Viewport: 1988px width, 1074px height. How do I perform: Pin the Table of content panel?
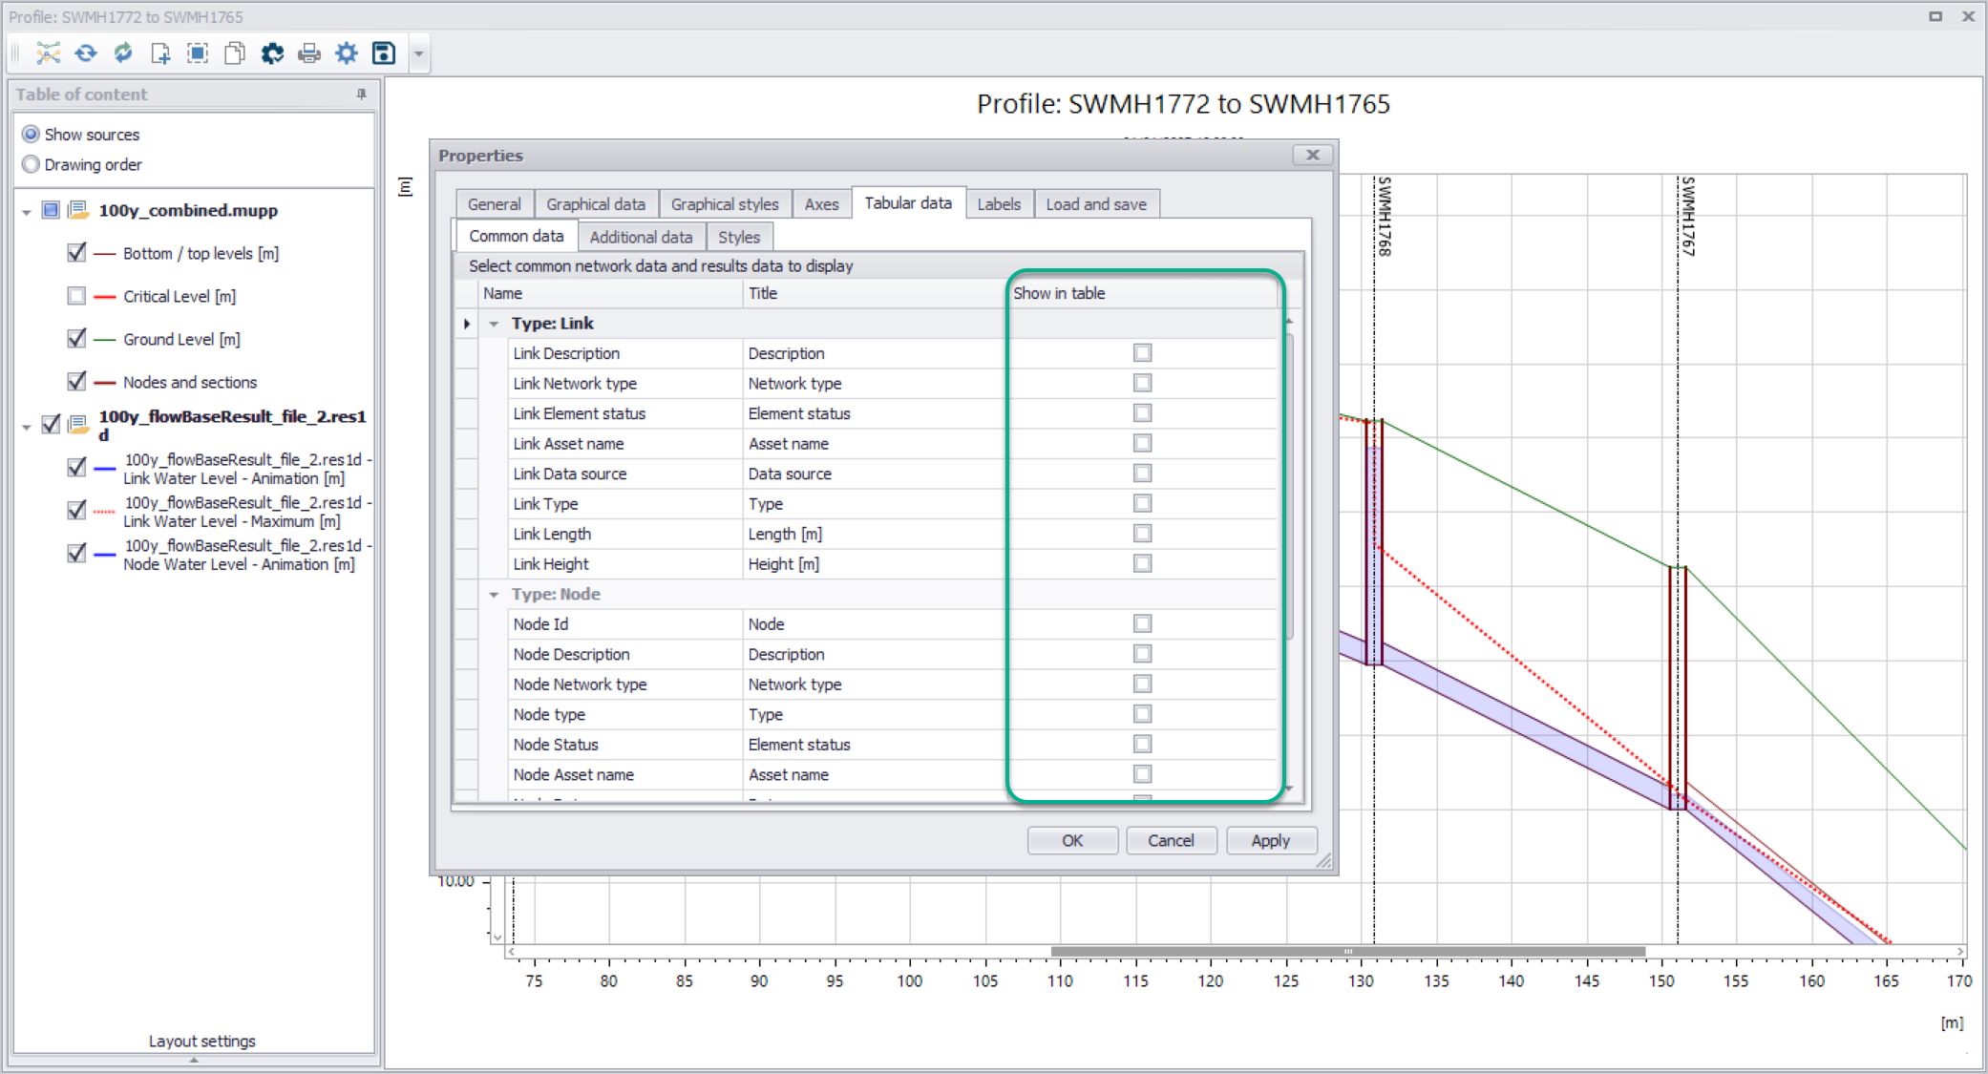pyautogui.click(x=361, y=94)
